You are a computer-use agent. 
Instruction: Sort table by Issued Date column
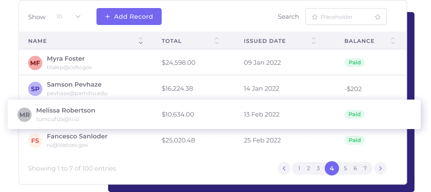click(314, 41)
